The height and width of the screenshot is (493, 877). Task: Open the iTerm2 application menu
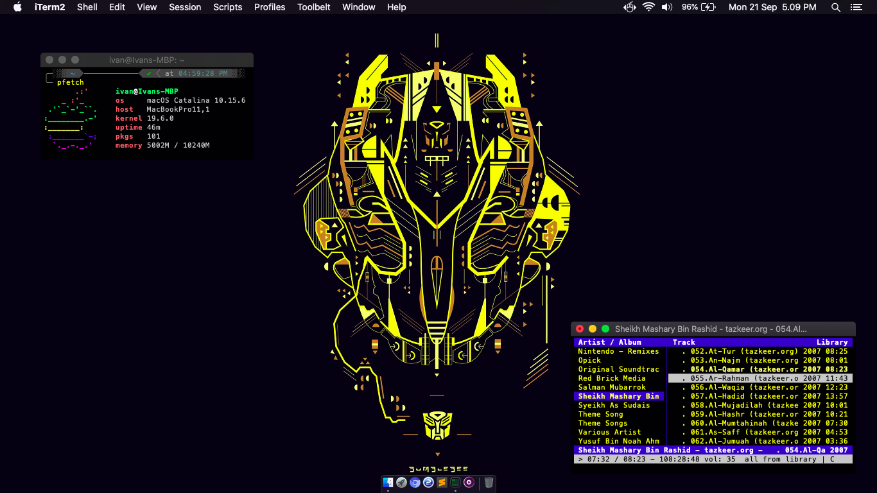point(49,7)
